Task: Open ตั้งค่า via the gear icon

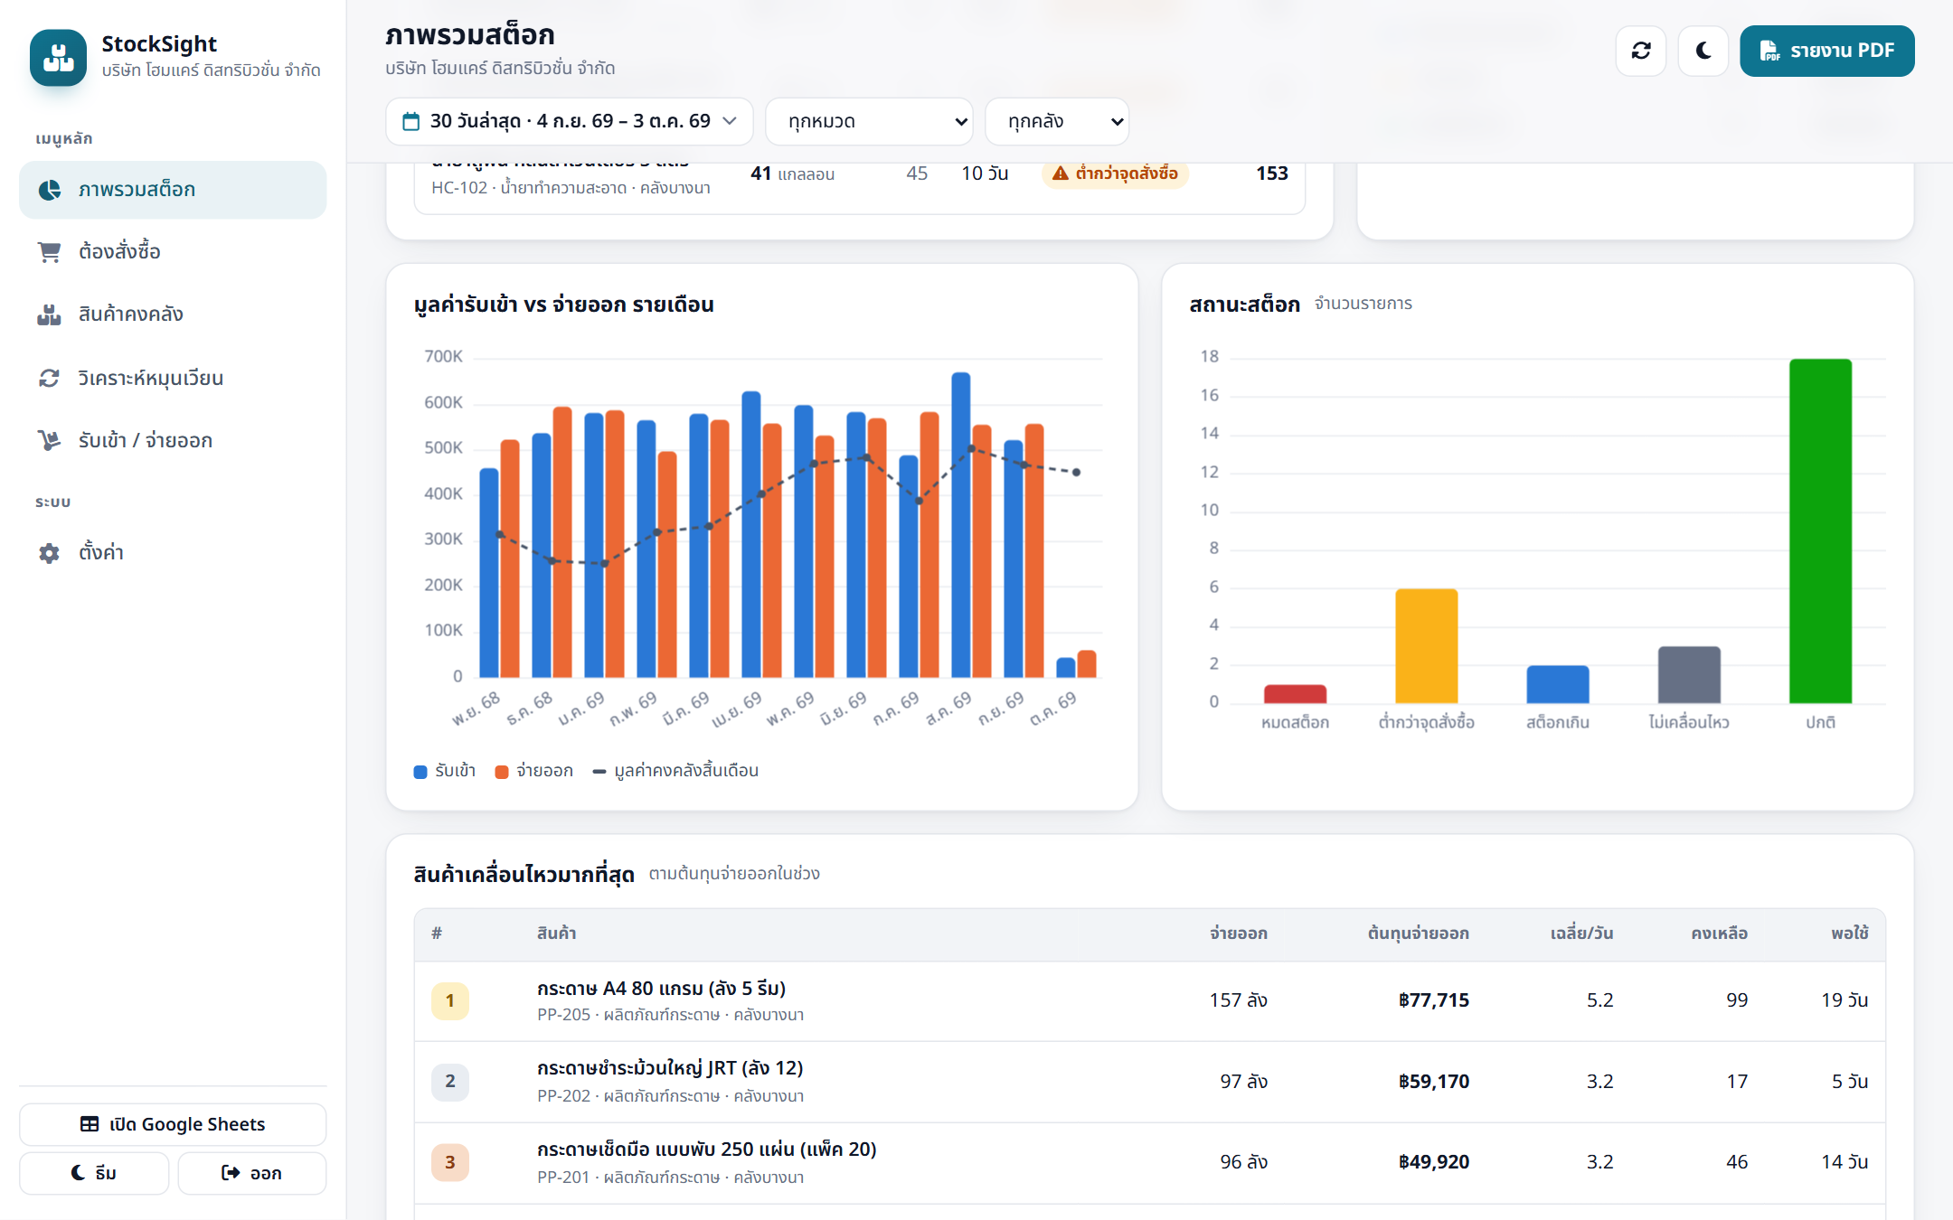Action: [49, 553]
